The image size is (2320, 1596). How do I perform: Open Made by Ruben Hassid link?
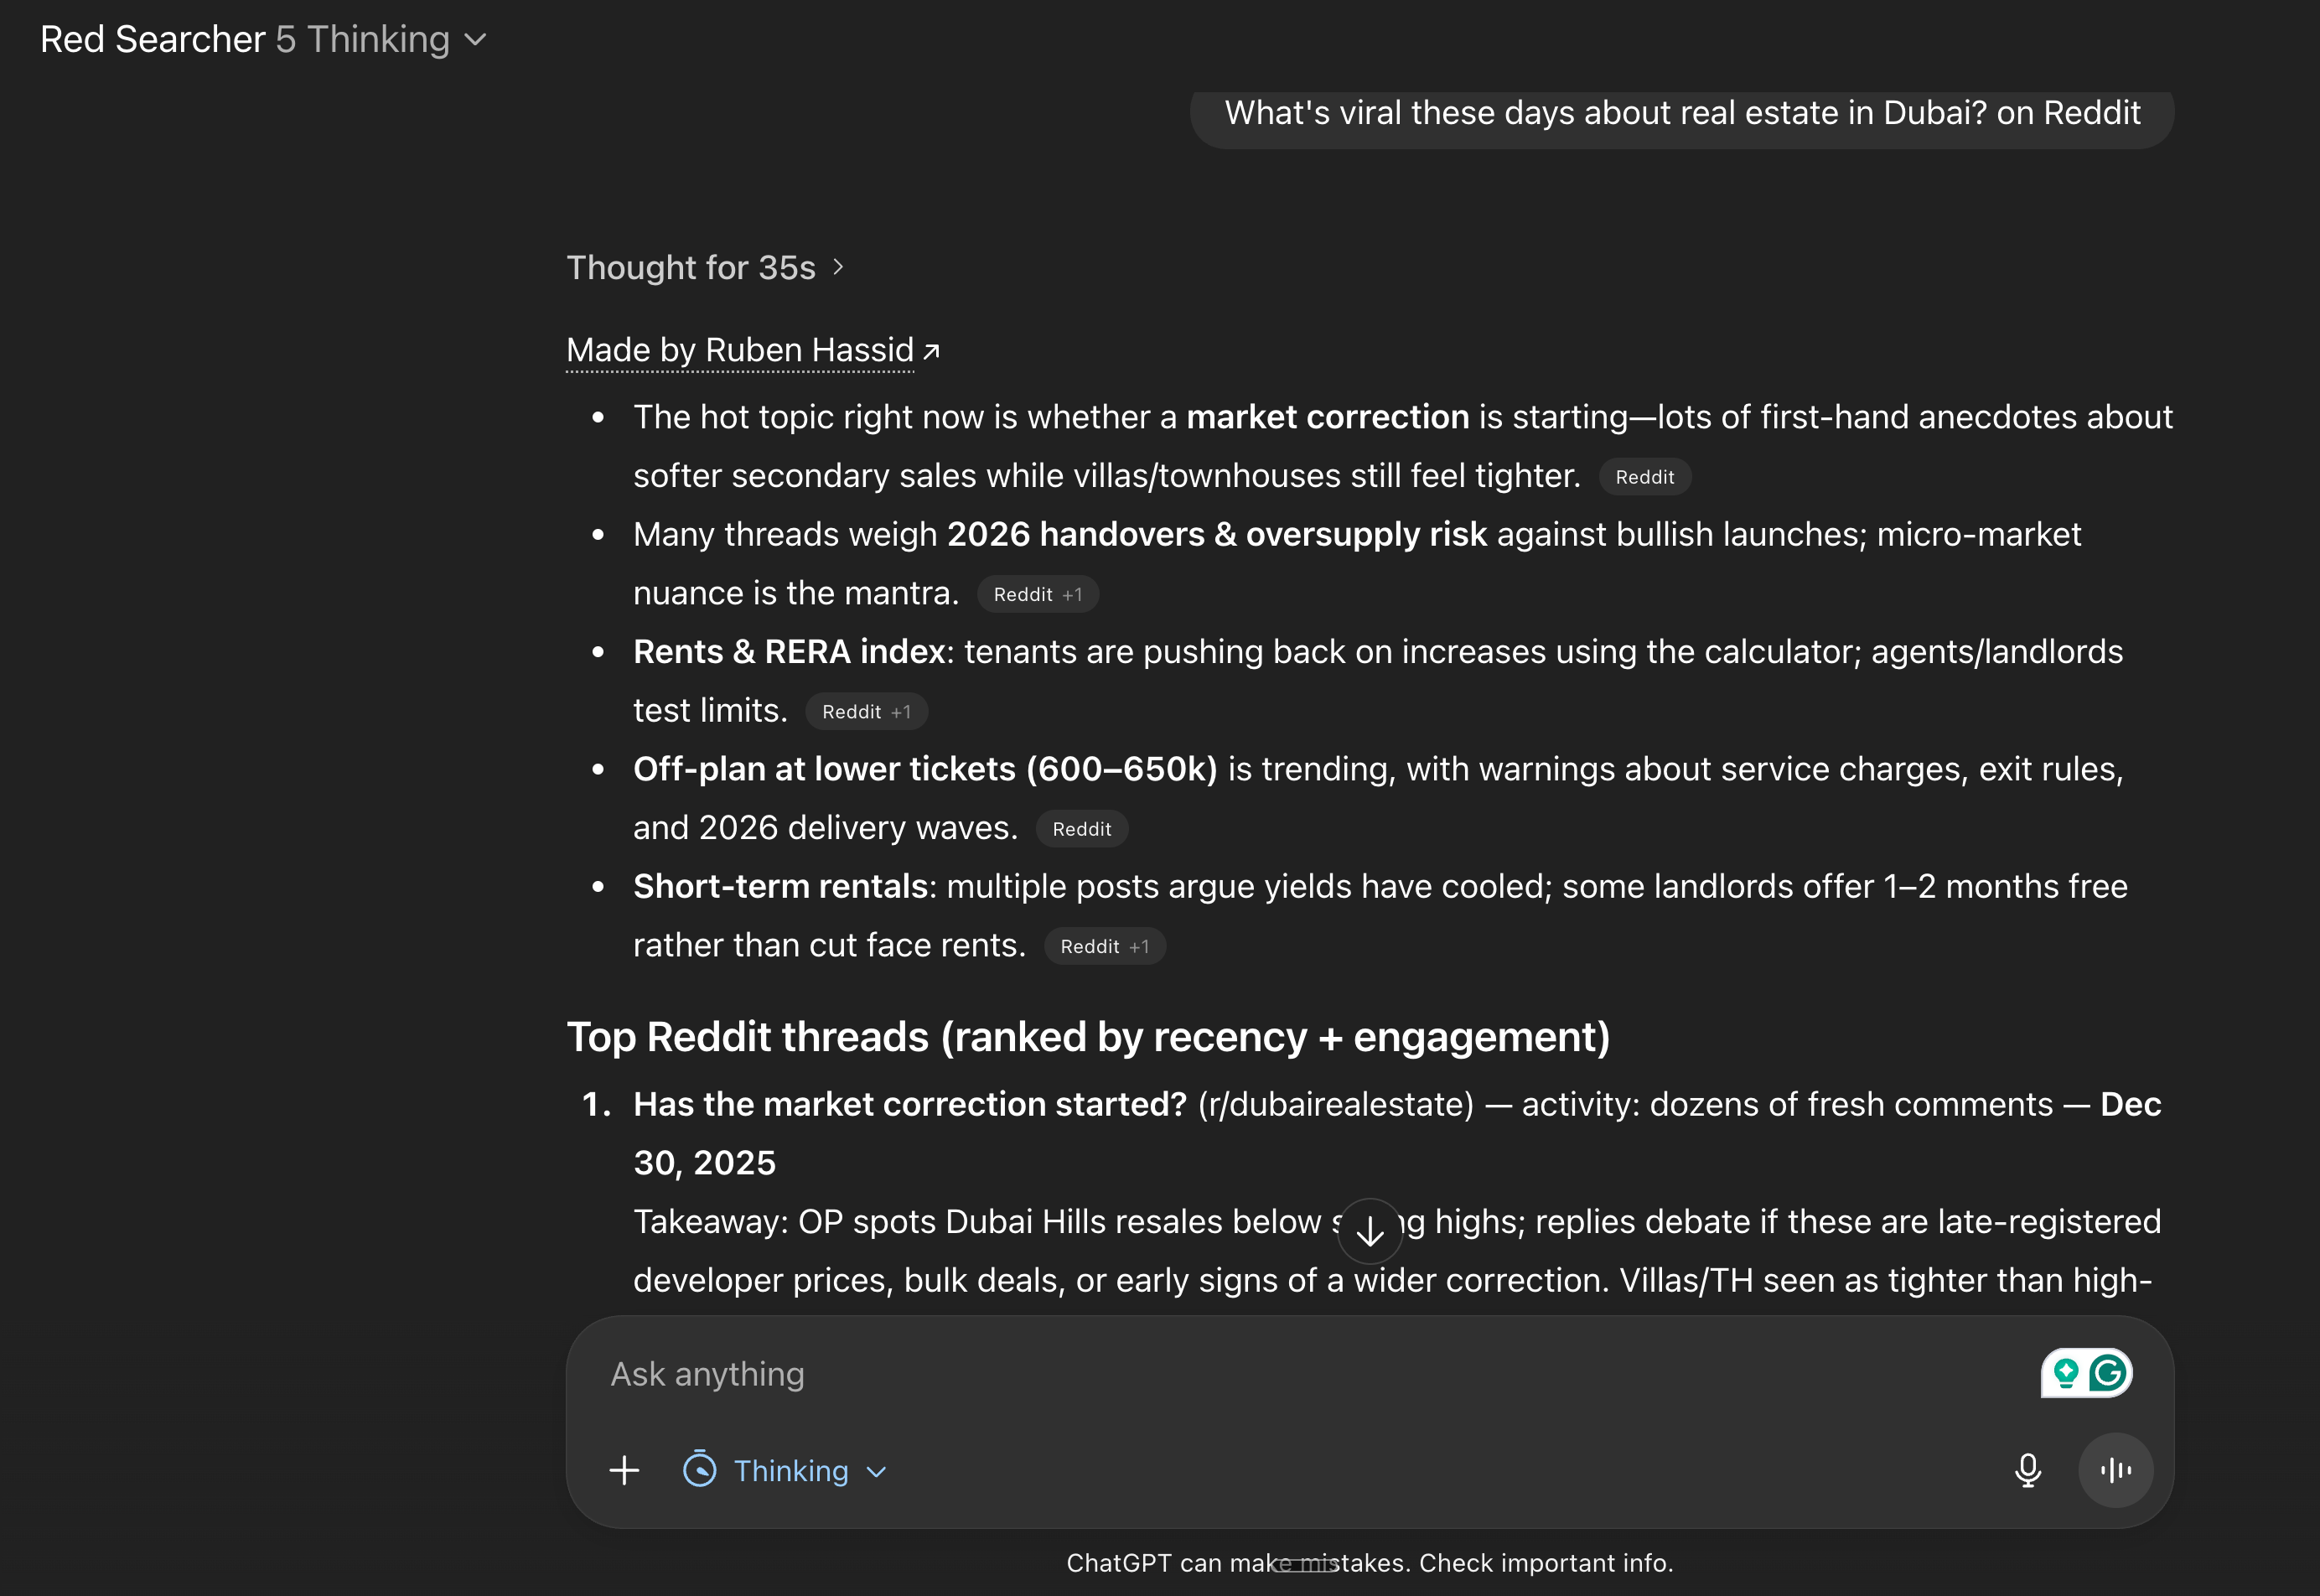(x=740, y=351)
